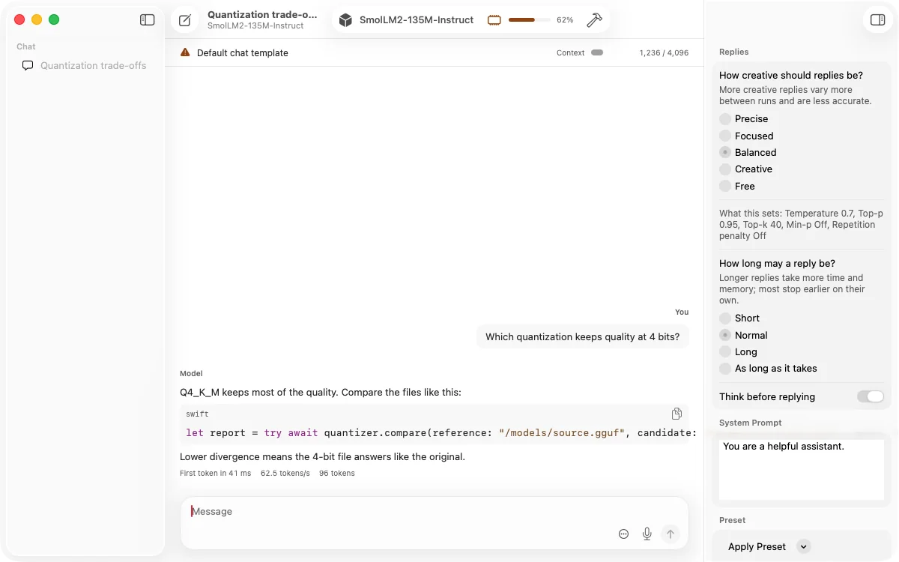The height and width of the screenshot is (562, 899).
Task: Click Default chat template label
Action: pyautogui.click(x=243, y=53)
